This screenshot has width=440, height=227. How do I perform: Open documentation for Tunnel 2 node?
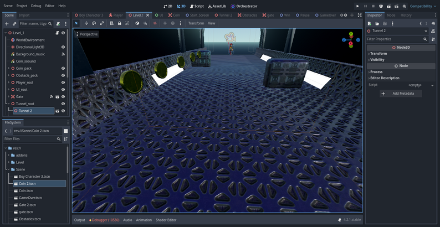[x=433, y=31]
